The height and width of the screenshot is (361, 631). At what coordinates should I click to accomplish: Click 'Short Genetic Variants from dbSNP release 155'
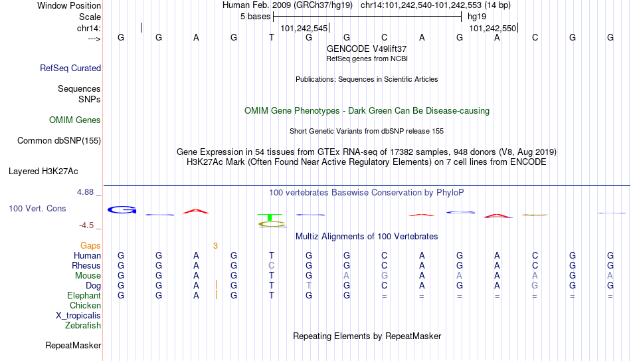tap(367, 132)
